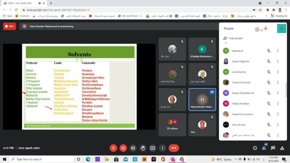290x163 pixels.
Task: Open meeting details info icon
Action: tap(255, 148)
